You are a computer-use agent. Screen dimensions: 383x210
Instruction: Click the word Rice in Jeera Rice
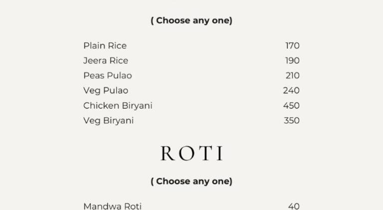click(x=119, y=60)
